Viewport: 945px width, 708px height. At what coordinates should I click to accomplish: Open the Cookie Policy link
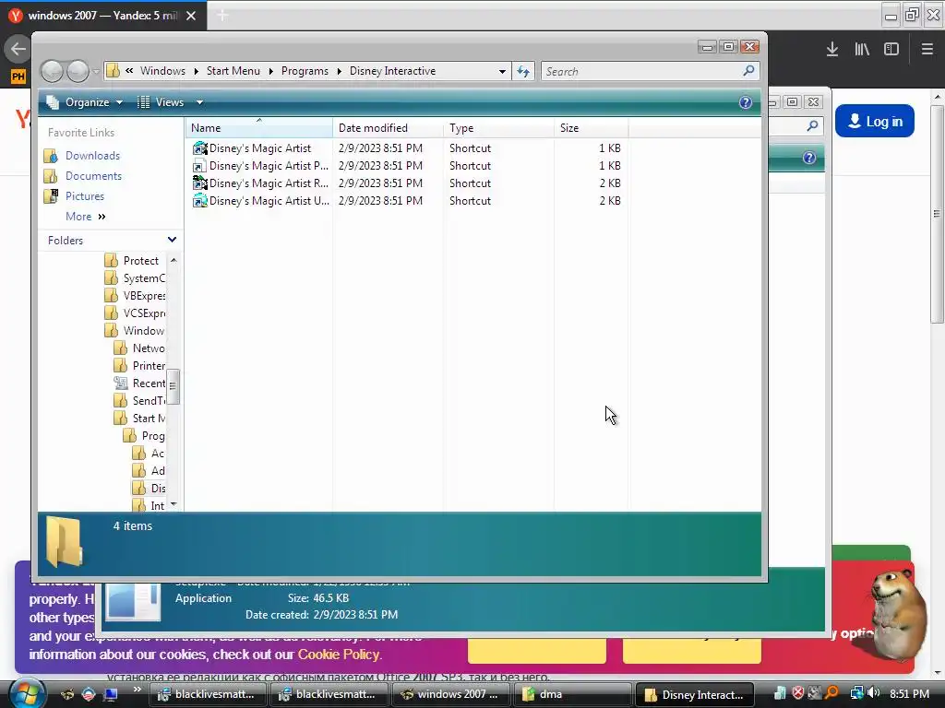[x=338, y=655]
